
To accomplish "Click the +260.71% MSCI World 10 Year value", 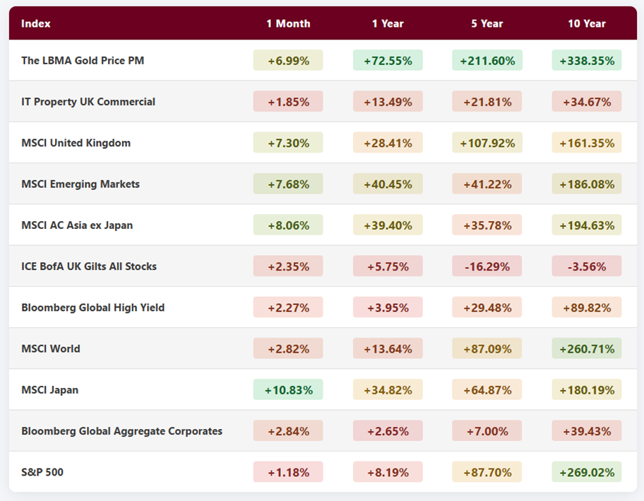I will click(x=586, y=348).
